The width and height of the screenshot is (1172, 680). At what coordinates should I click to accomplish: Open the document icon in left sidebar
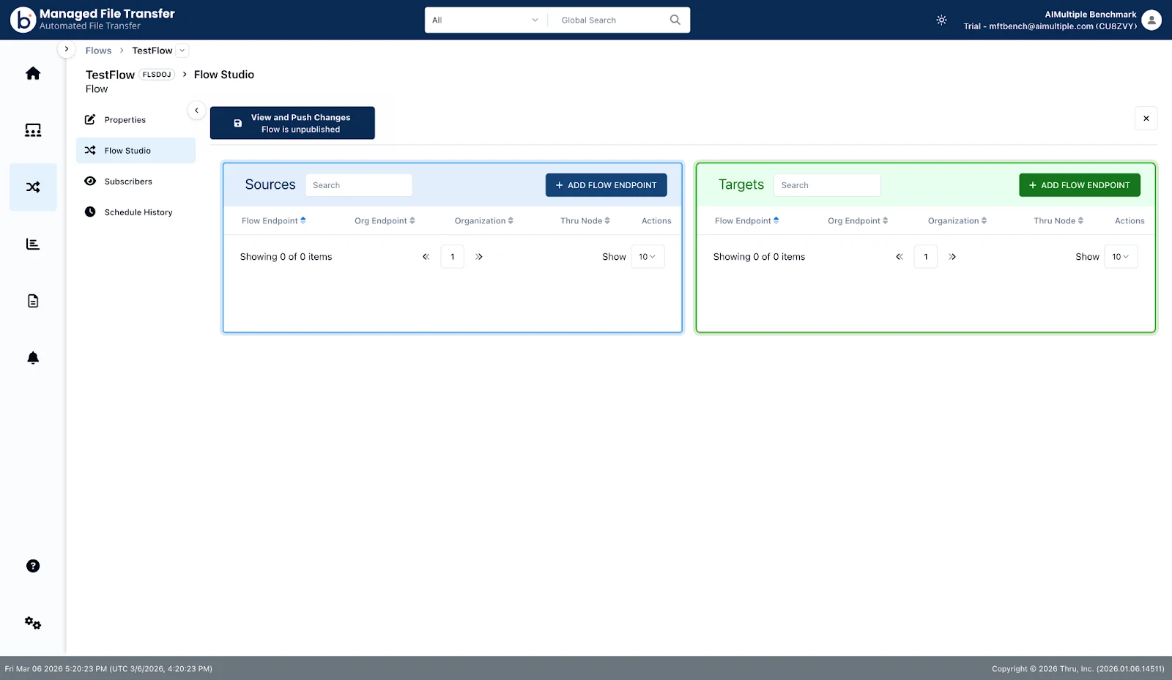[33, 301]
